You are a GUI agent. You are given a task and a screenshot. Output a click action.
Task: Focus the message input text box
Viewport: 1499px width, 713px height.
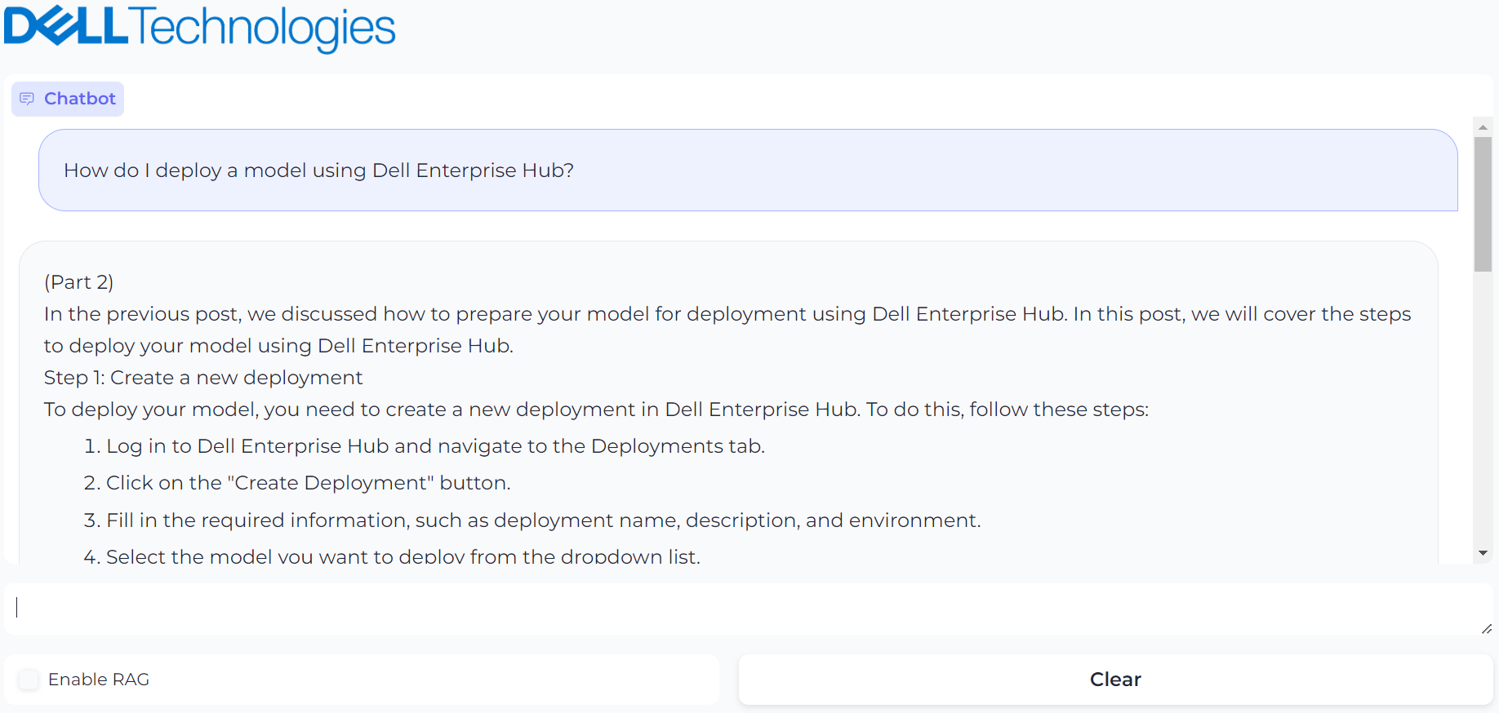pyautogui.click(x=748, y=609)
